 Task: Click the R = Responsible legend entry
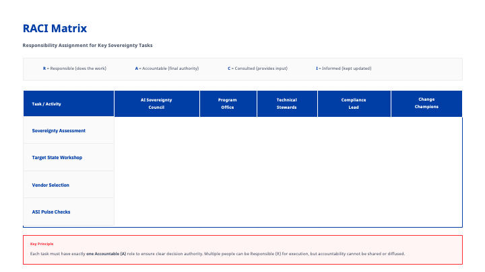(x=74, y=69)
